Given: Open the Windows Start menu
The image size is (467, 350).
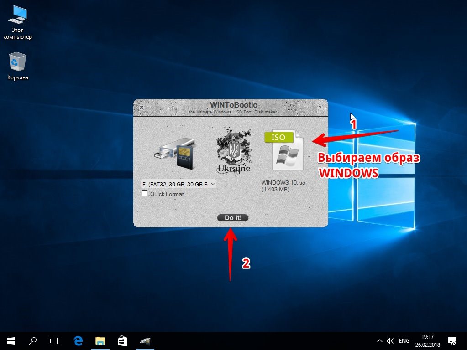Looking at the screenshot, I should click(x=11, y=341).
